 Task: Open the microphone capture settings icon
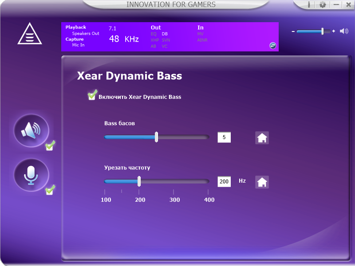[31, 175]
